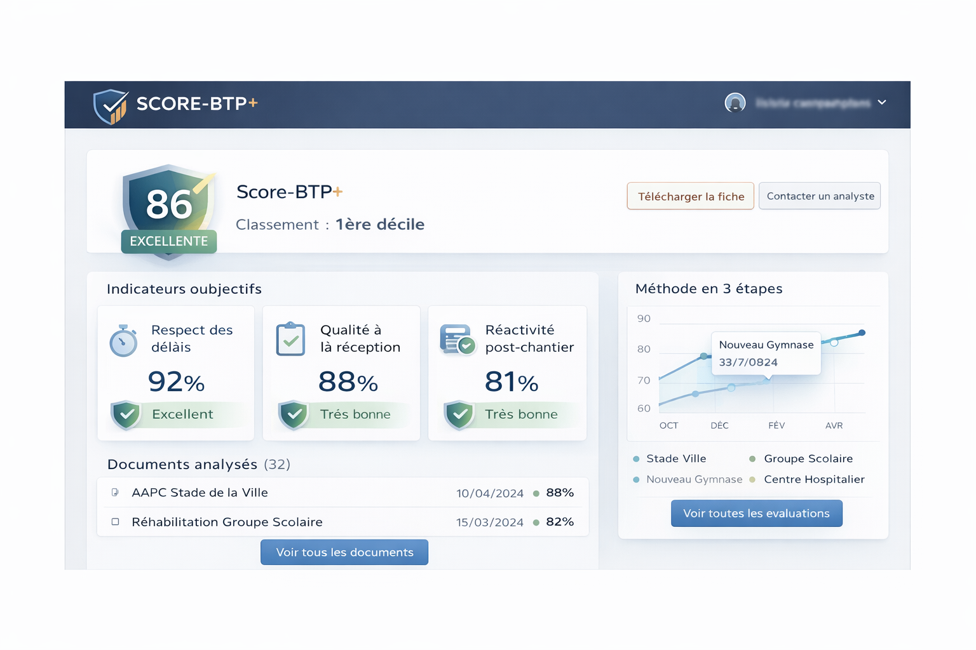
Task: Click the stopwatch icon for Respect des délais
Action: coord(123,340)
